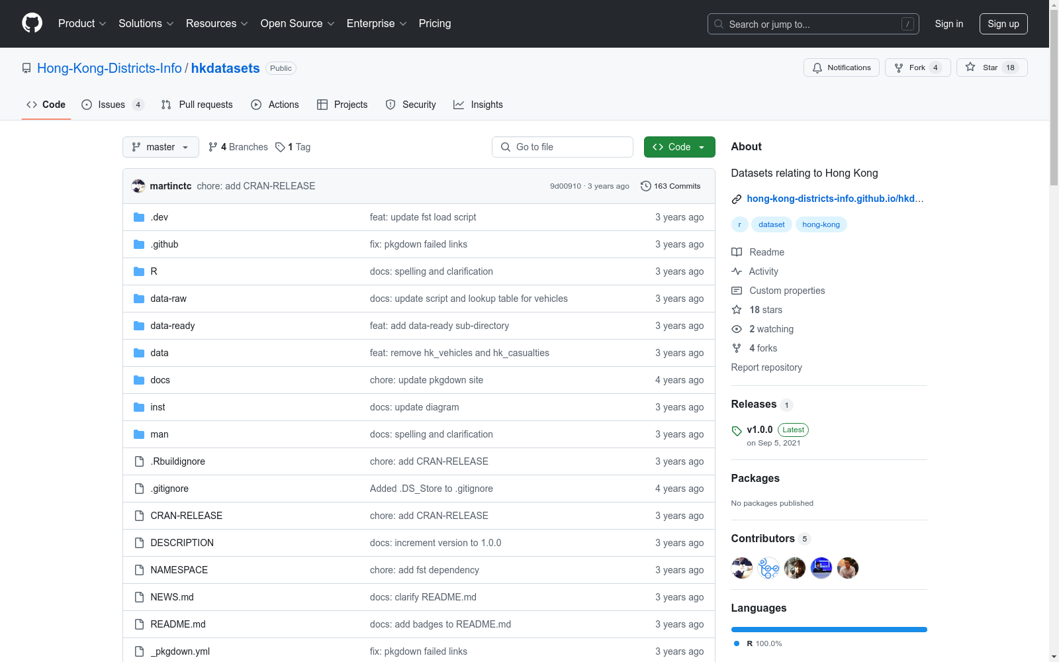Open the .Rbuildignore file

(x=177, y=461)
